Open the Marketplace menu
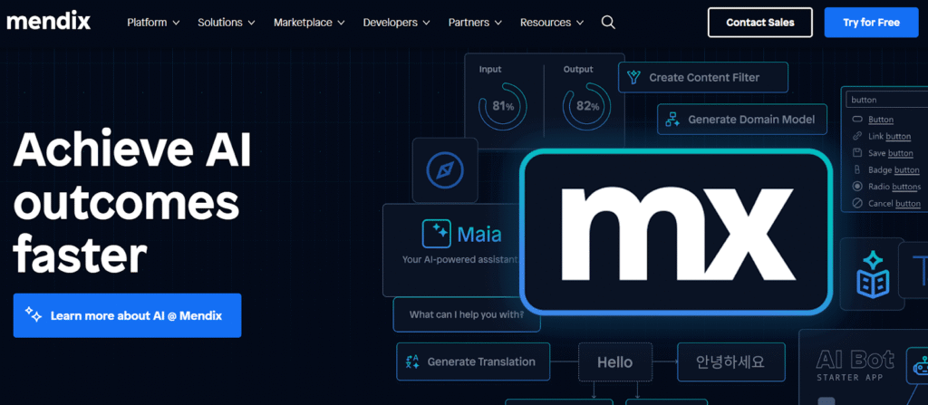The image size is (928, 405). pos(309,23)
